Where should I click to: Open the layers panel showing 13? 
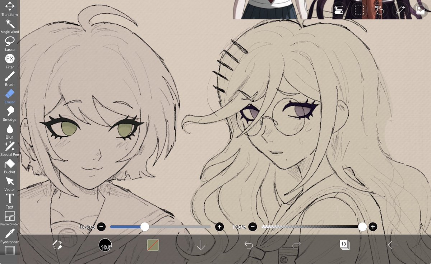click(x=344, y=245)
